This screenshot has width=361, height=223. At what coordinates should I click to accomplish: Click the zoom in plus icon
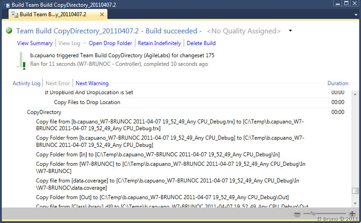[x=352, y=214]
